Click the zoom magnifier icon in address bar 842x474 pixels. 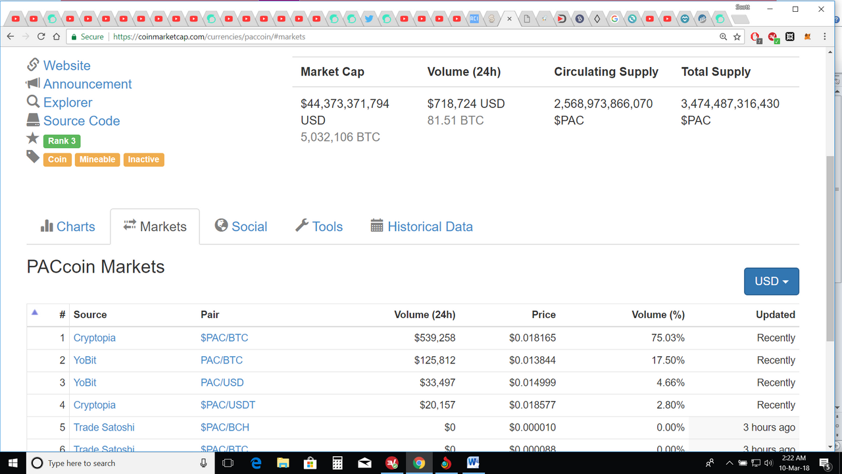[723, 37]
